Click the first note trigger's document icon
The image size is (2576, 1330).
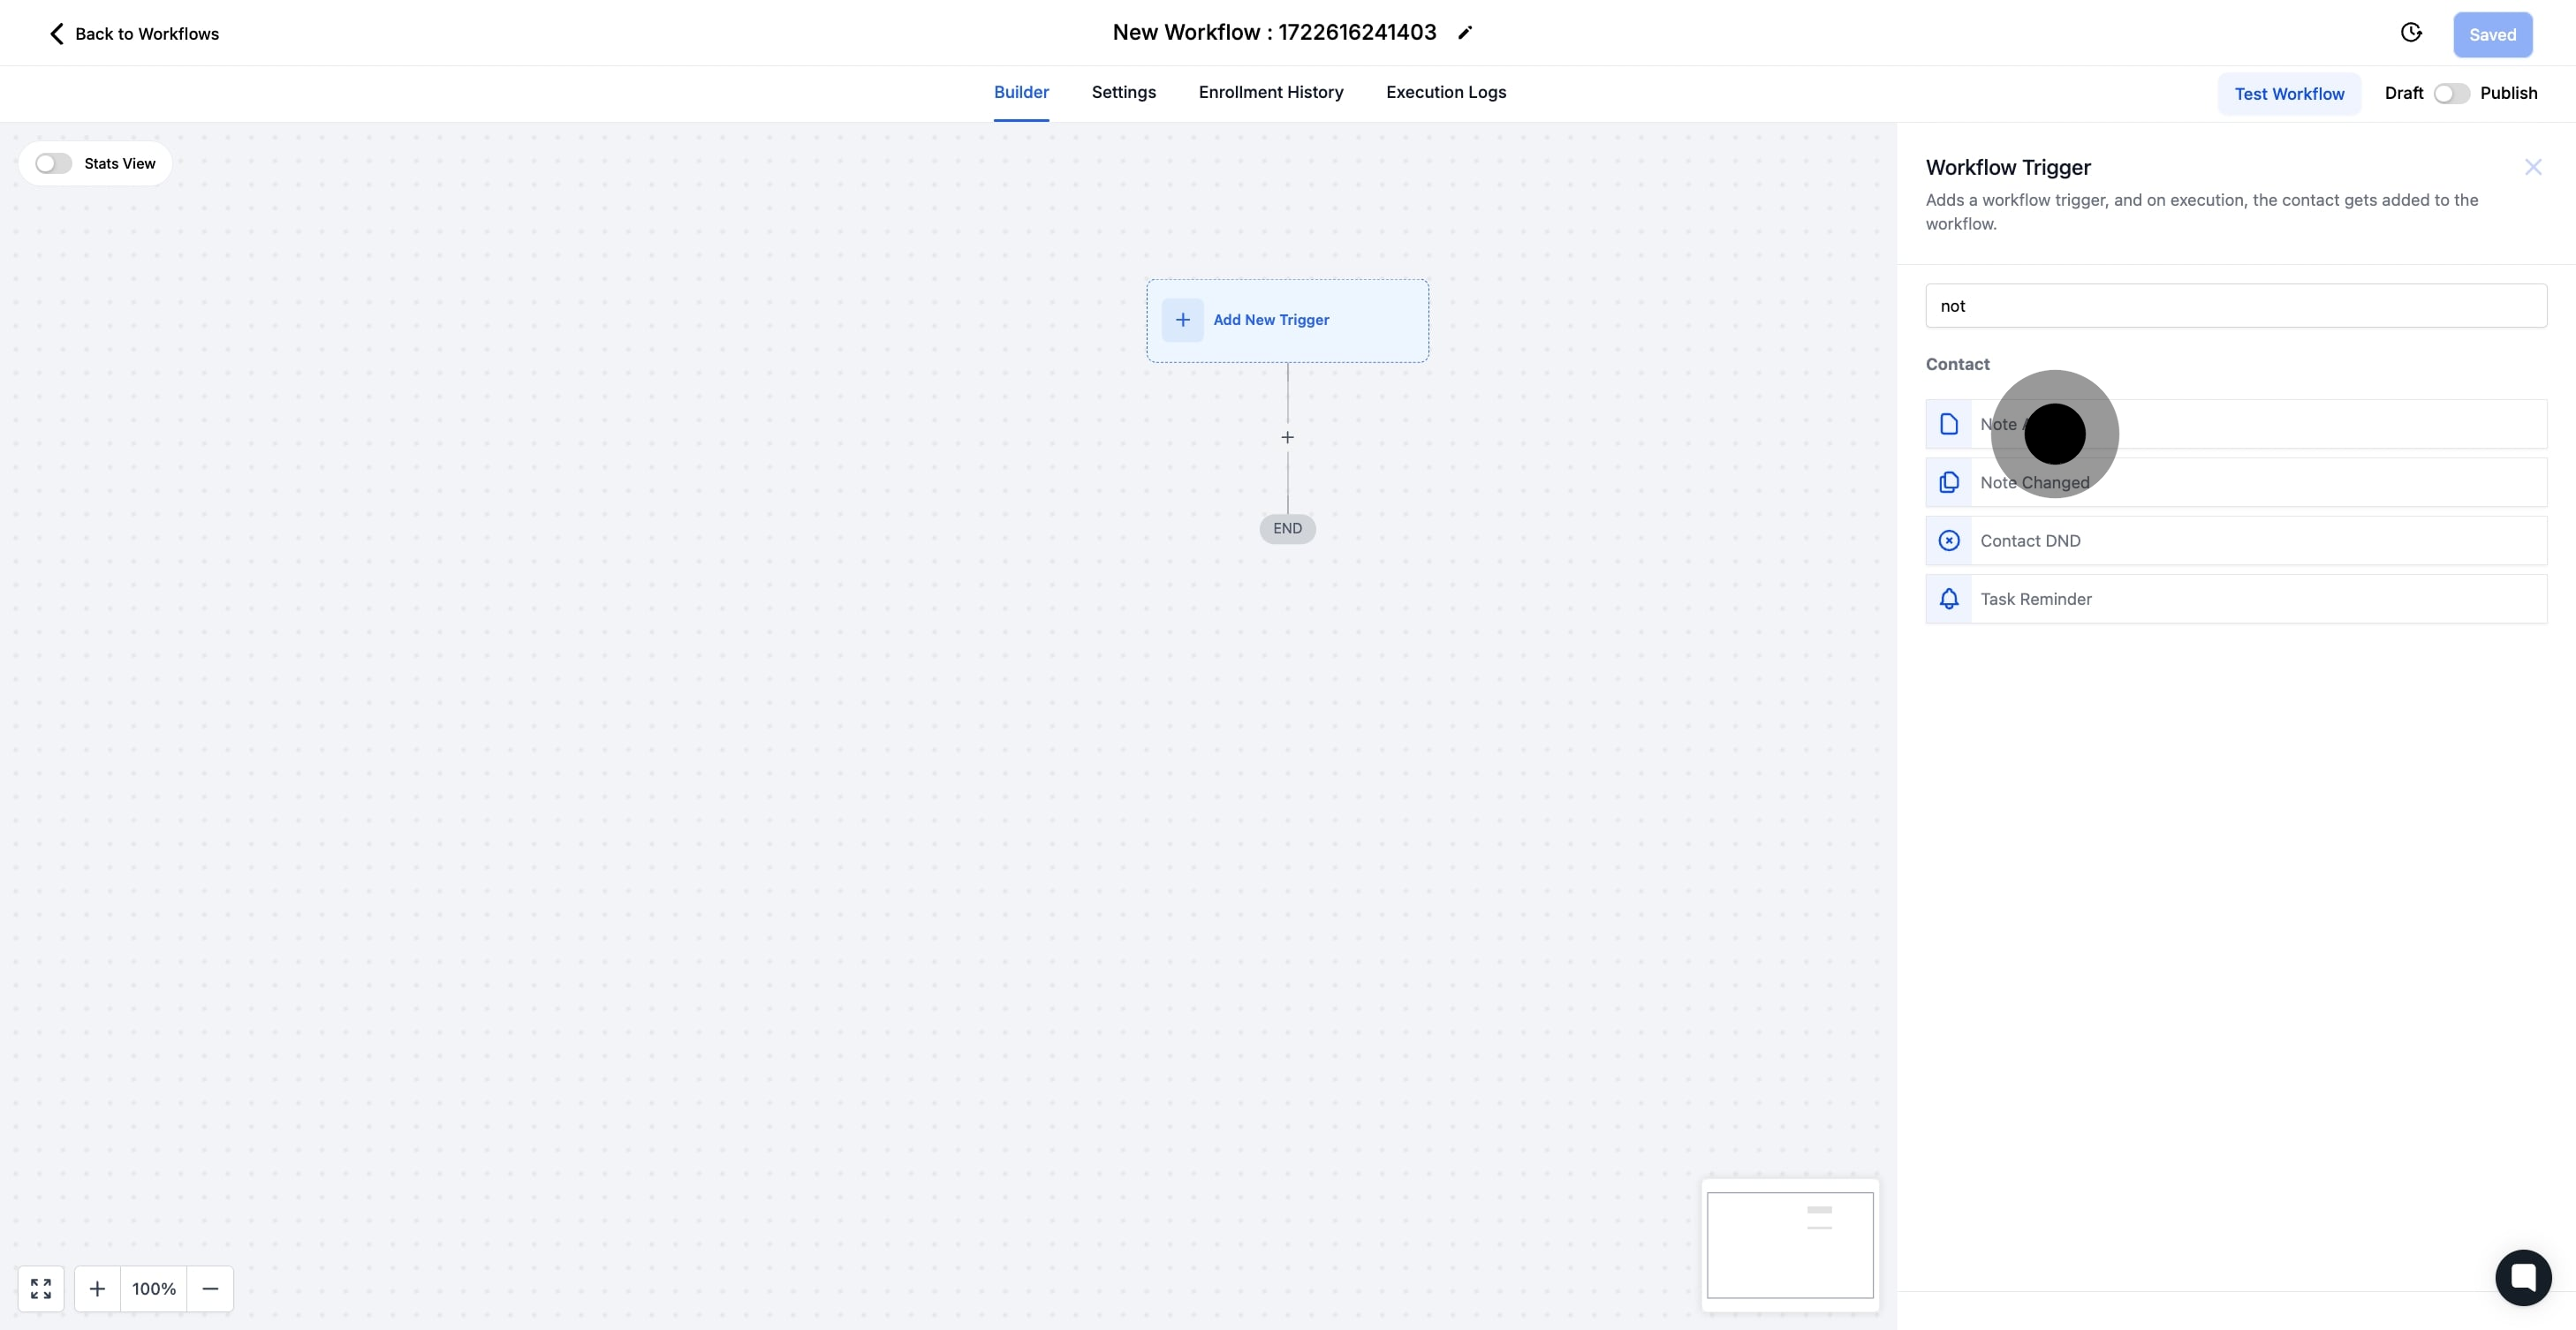pos(1949,424)
